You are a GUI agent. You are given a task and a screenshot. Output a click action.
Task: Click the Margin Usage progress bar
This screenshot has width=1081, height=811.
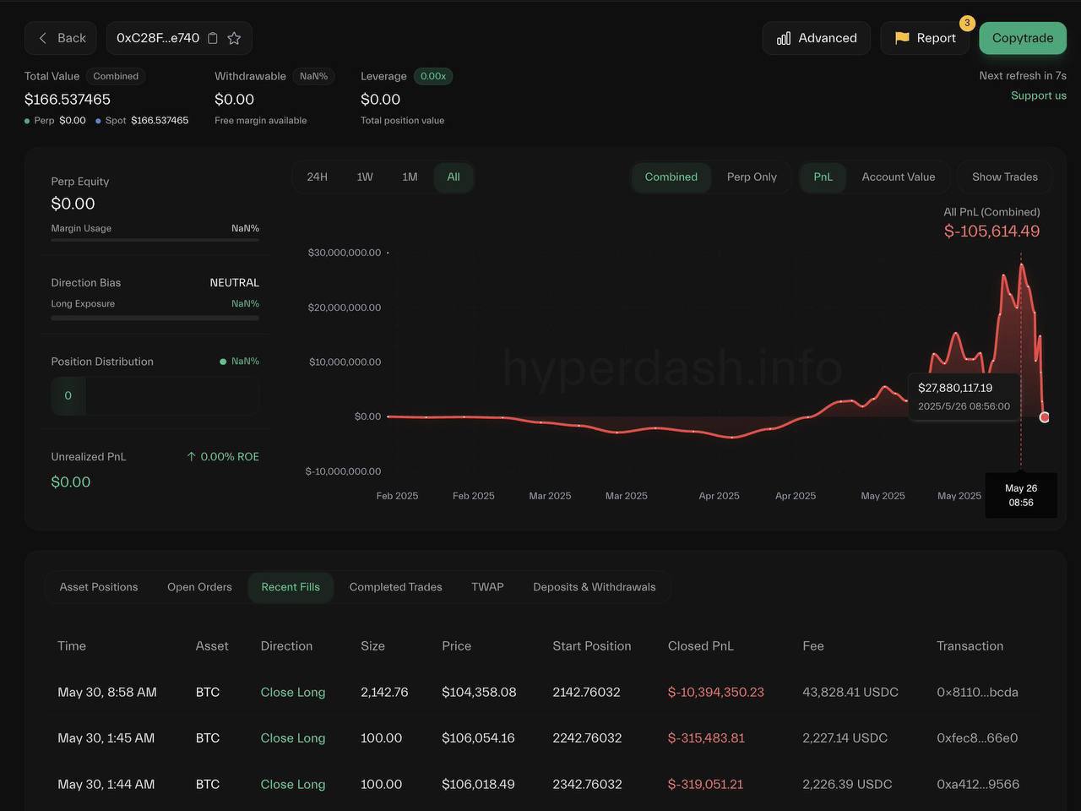pos(155,240)
